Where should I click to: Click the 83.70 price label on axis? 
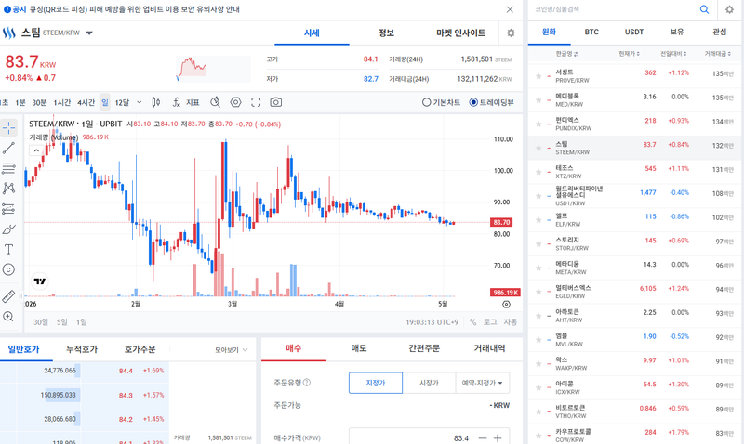pos(501,222)
